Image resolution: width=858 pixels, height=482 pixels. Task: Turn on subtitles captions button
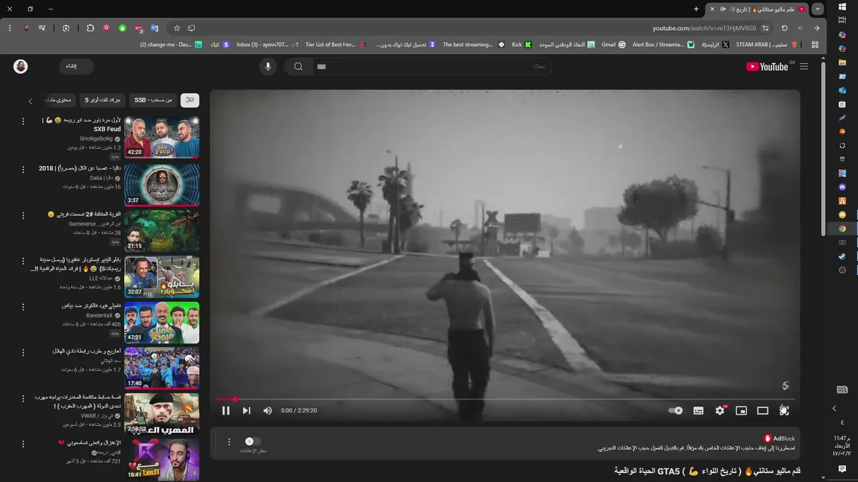[x=698, y=410]
